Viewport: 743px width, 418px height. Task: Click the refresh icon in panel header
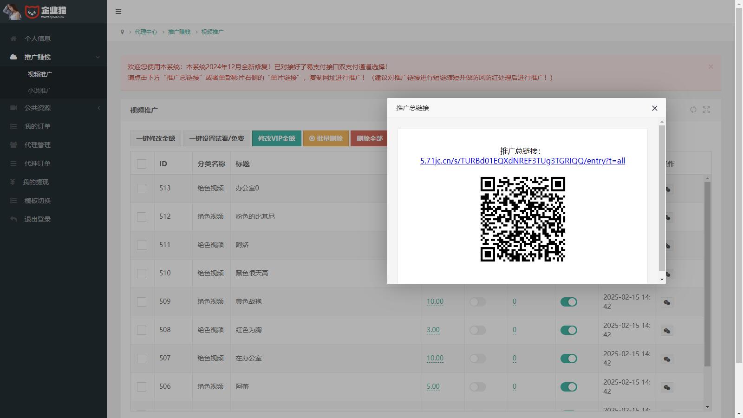tap(693, 110)
